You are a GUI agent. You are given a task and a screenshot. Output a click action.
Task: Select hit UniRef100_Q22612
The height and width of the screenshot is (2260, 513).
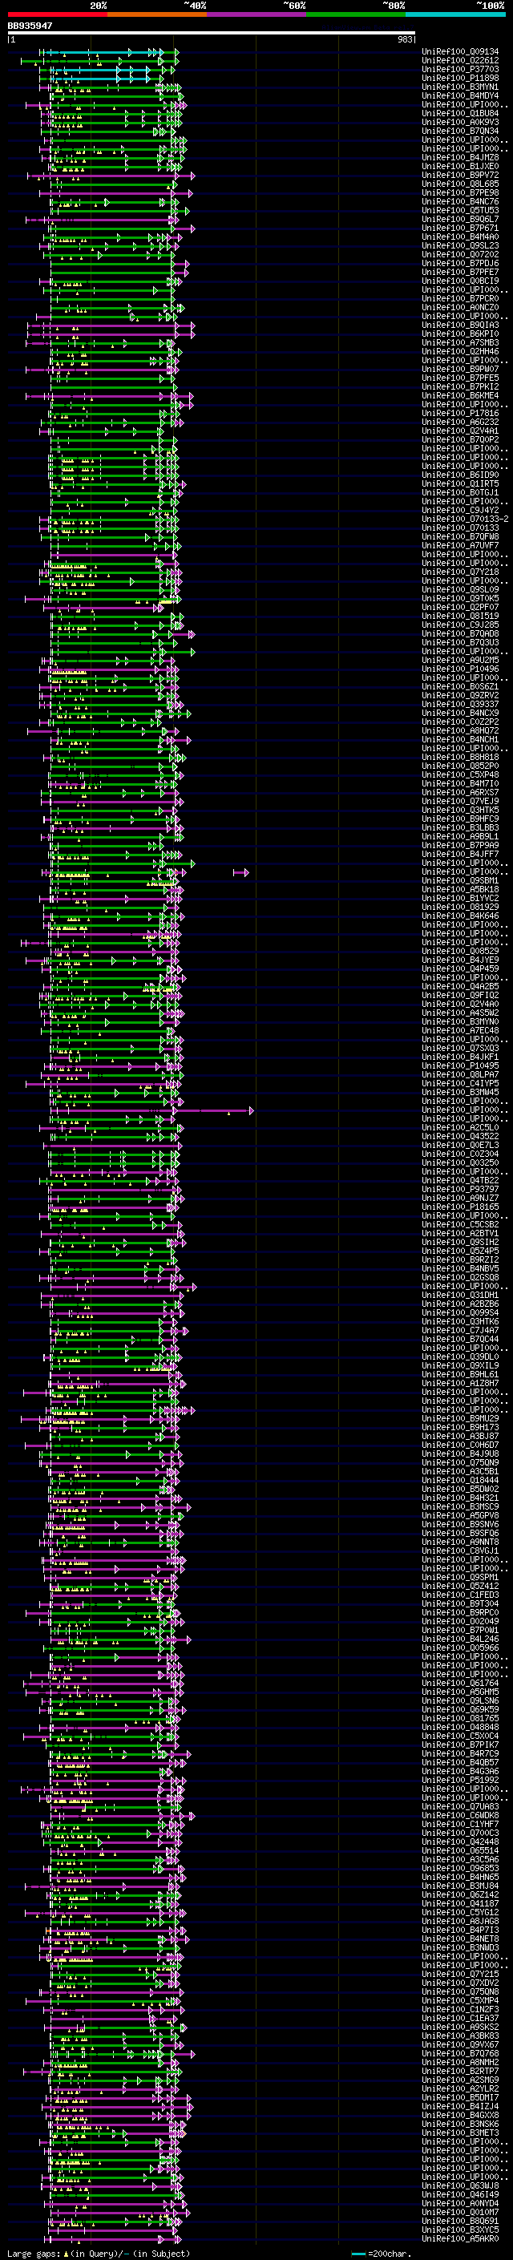(x=460, y=61)
